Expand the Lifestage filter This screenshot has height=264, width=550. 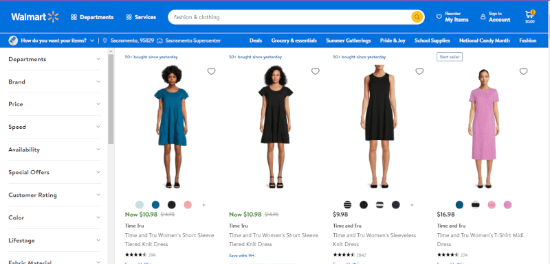[54, 241]
